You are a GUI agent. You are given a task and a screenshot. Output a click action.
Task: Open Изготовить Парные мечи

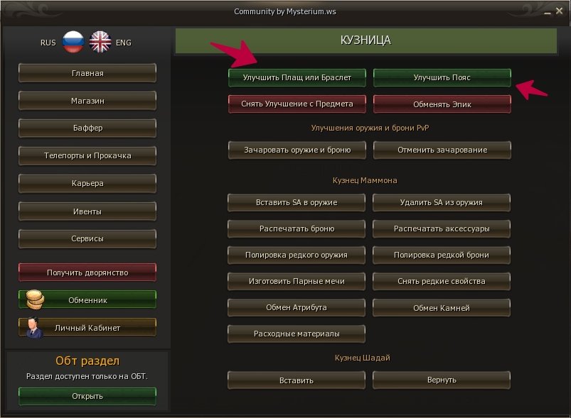[297, 281]
